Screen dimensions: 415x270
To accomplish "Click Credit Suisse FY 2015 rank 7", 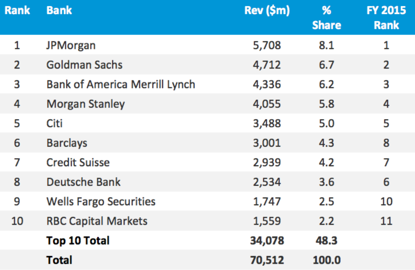I will 386,163.
